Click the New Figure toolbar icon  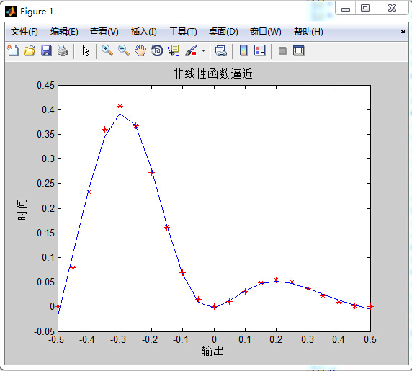[x=13, y=50]
